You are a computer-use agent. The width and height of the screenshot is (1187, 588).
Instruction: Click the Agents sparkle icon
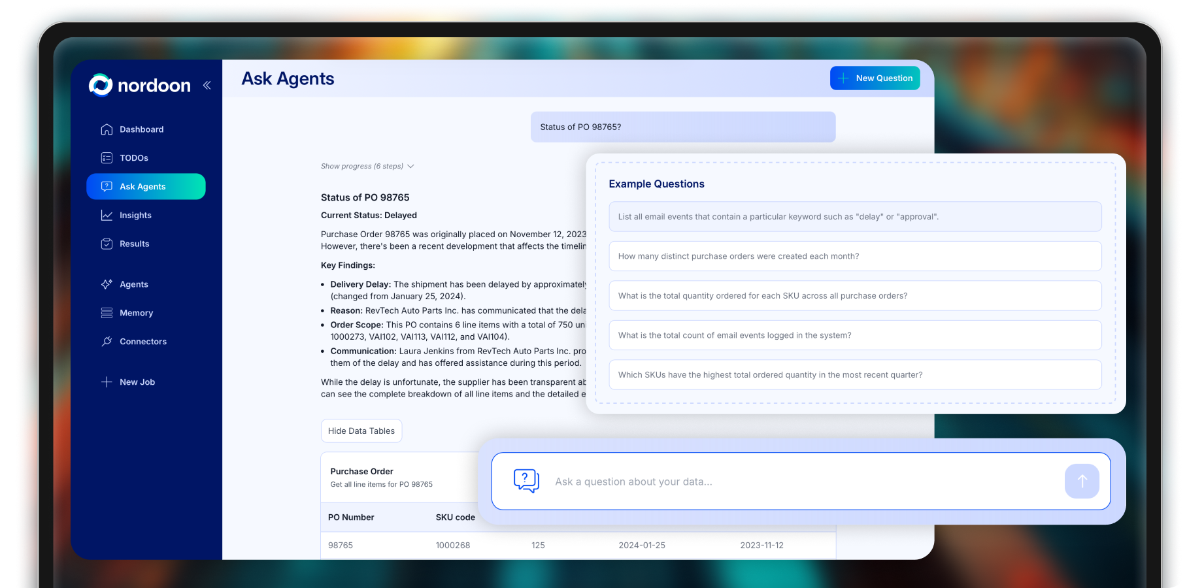[x=107, y=284]
